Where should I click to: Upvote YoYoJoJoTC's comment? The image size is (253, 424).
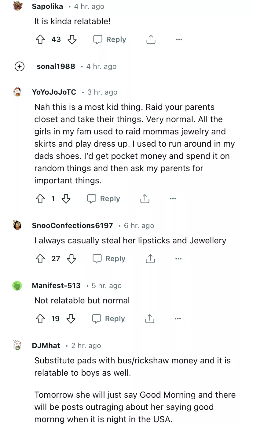click(40, 199)
